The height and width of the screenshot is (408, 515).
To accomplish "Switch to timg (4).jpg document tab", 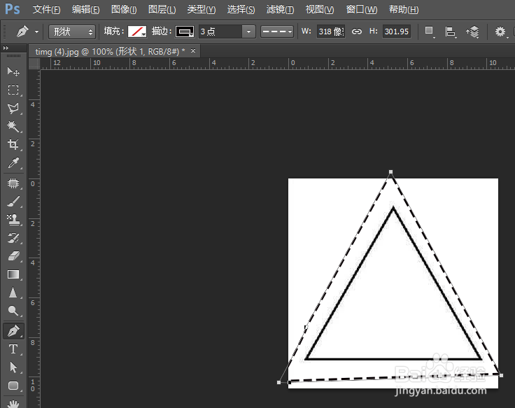I will [x=110, y=52].
